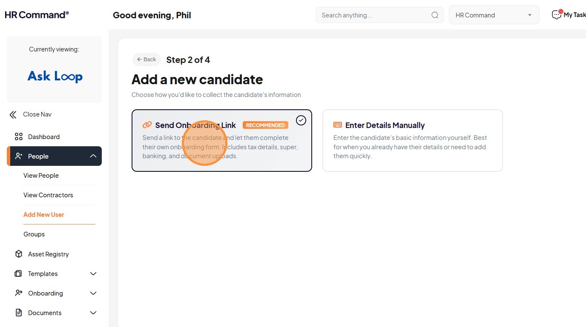The image size is (586, 327).
Task: Collapse the People menu section
Action: pos(93,156)
